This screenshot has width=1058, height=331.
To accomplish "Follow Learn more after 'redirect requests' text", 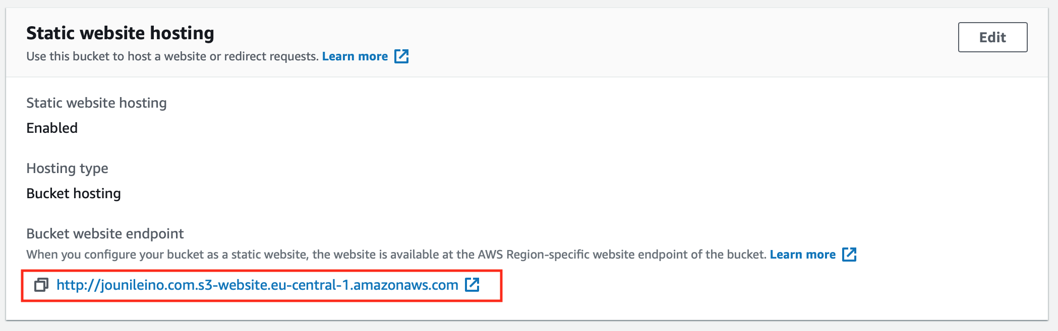I will tap(355, 56).
